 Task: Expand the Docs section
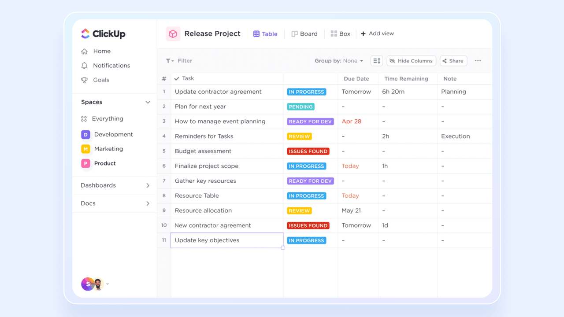point(115,203)
